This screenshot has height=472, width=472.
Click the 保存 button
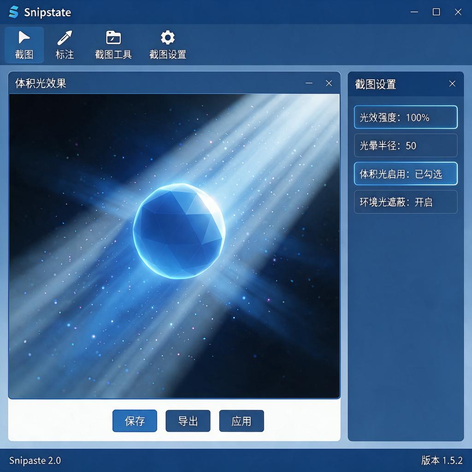(x=135, y=421)
